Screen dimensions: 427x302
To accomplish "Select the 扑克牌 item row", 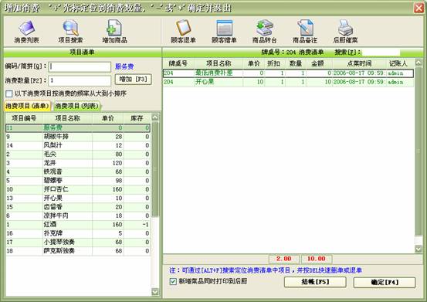I will tap(78, 233).
